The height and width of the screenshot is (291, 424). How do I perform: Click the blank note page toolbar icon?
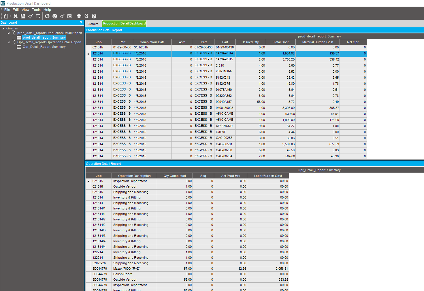tap(38, 16)
